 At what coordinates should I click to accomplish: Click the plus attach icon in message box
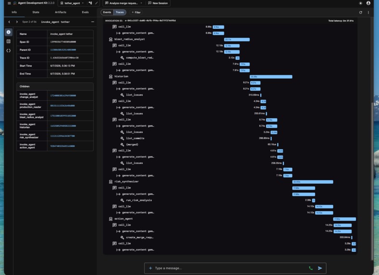coord(150,268)
